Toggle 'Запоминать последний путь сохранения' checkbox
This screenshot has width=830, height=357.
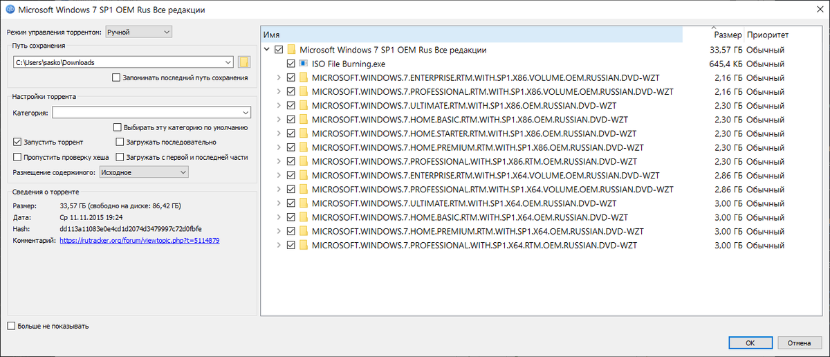point(116,77)
